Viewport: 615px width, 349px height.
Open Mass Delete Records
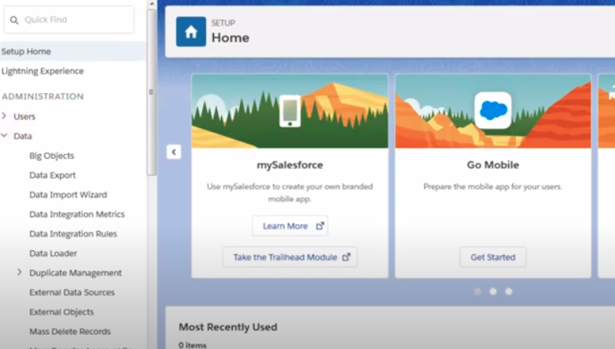tap(69, 332)
